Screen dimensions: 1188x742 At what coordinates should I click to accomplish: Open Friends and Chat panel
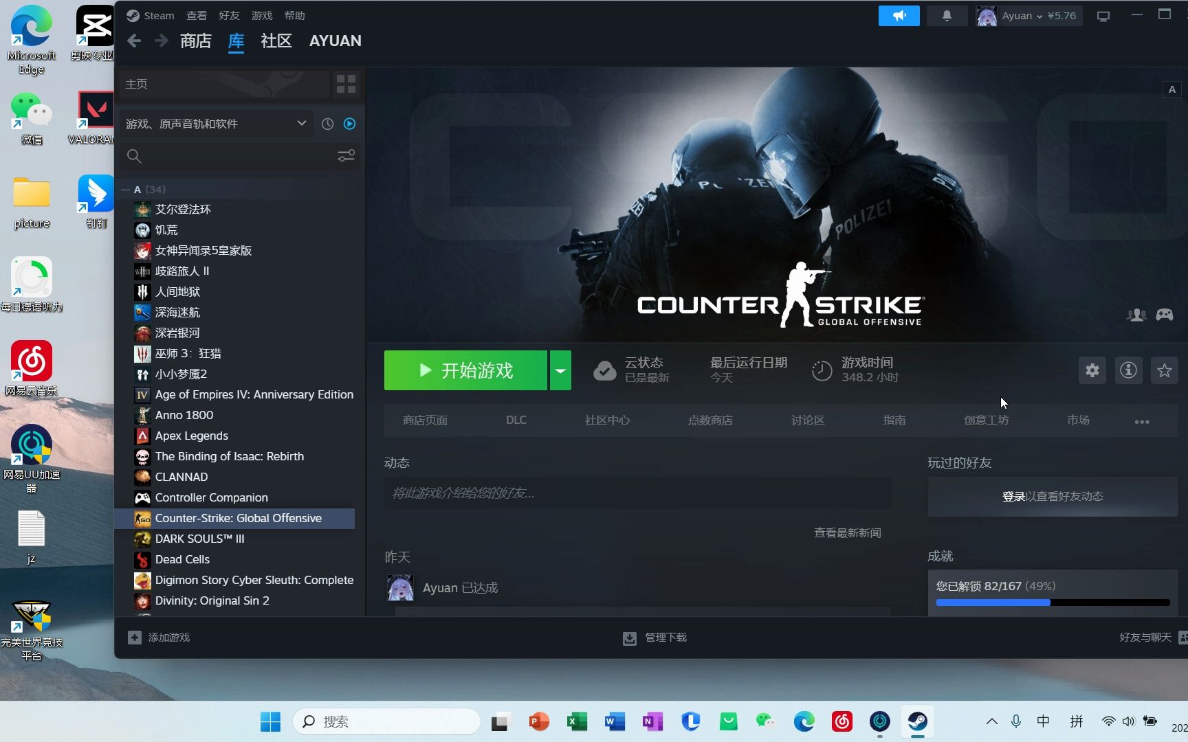(1152, 638)
